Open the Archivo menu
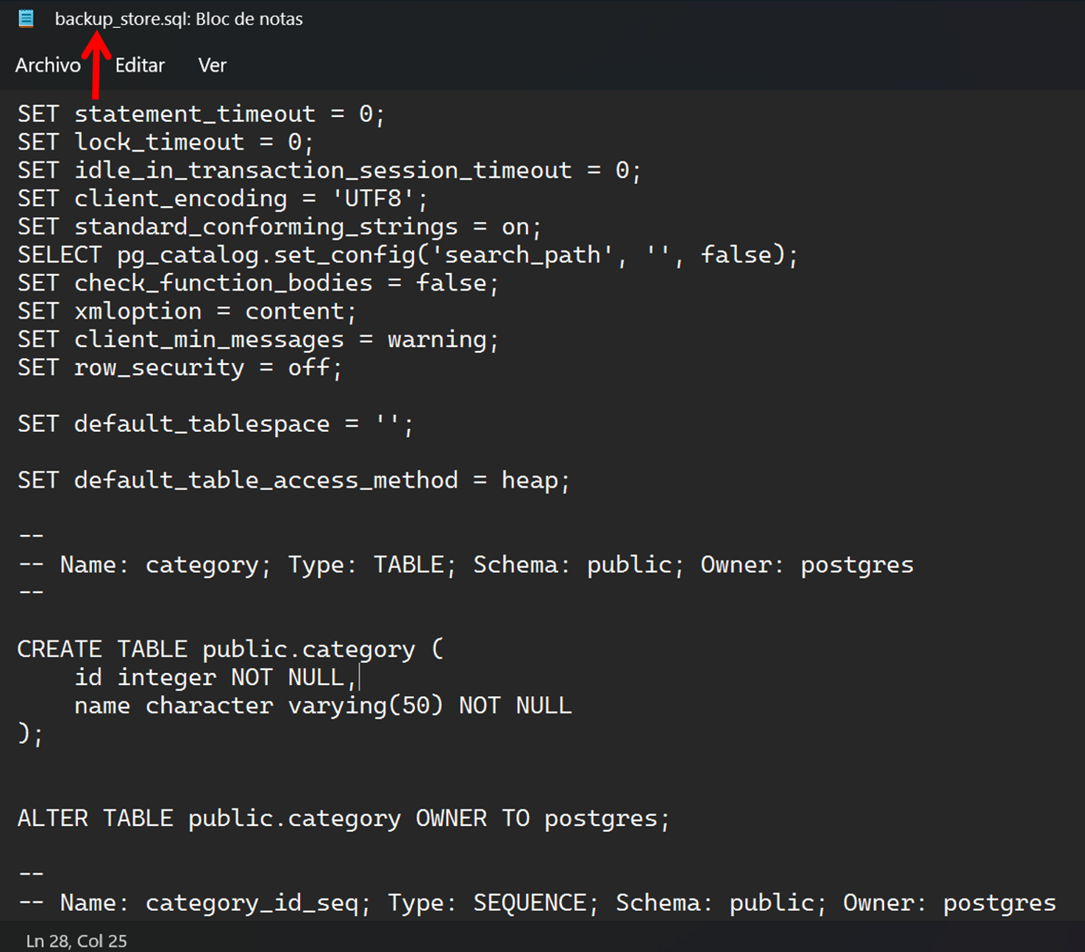Image resolution: width=1085 pixels, height=952 pixels. 48,65
